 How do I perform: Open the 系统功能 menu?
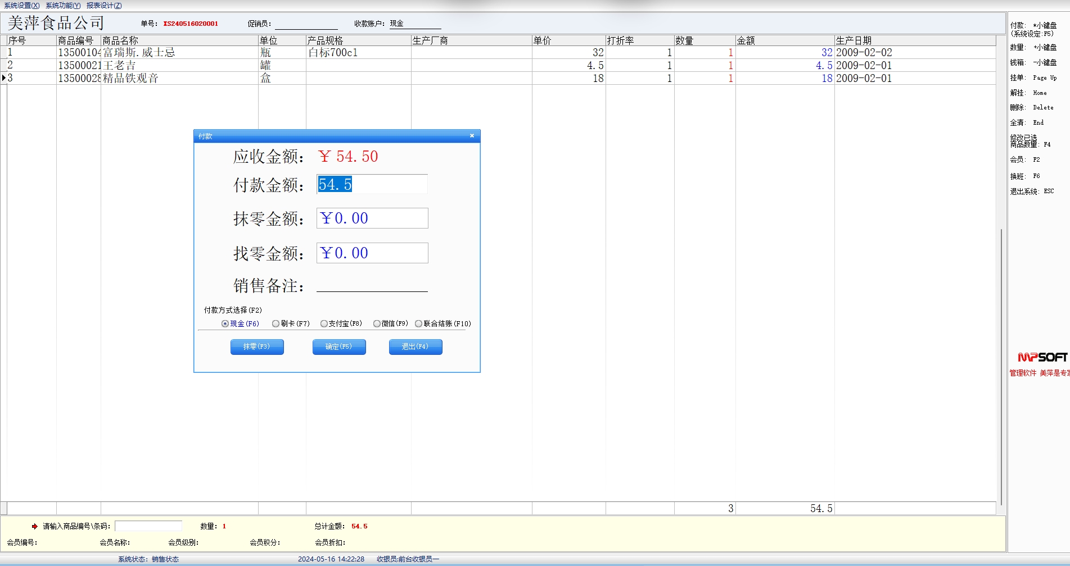[63, 6]
